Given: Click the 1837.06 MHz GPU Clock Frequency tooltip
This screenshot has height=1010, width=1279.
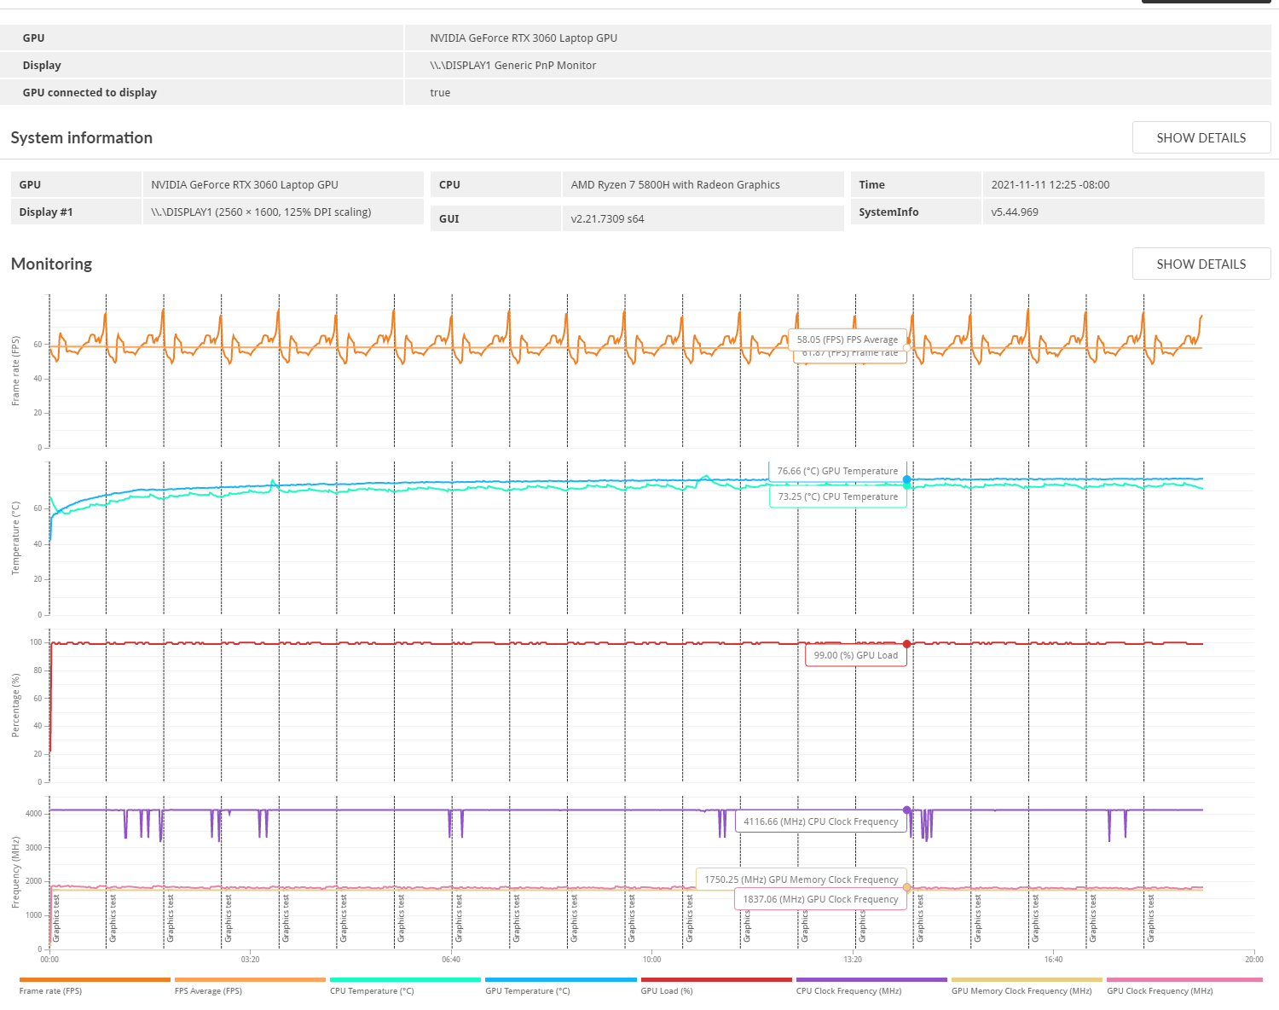Looking at the screenshot, I should click(820, 899).
